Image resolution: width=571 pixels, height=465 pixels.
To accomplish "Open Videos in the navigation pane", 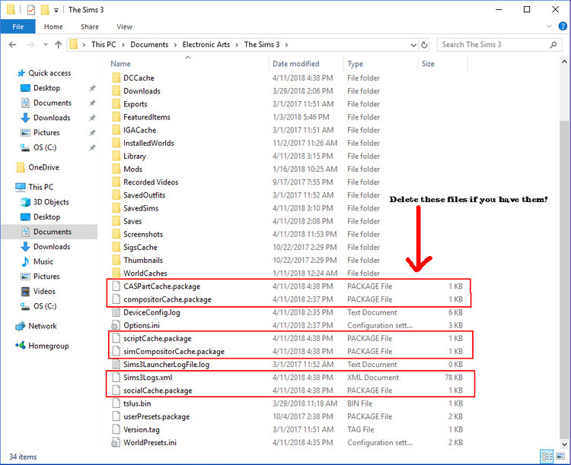I will point(44,292).
